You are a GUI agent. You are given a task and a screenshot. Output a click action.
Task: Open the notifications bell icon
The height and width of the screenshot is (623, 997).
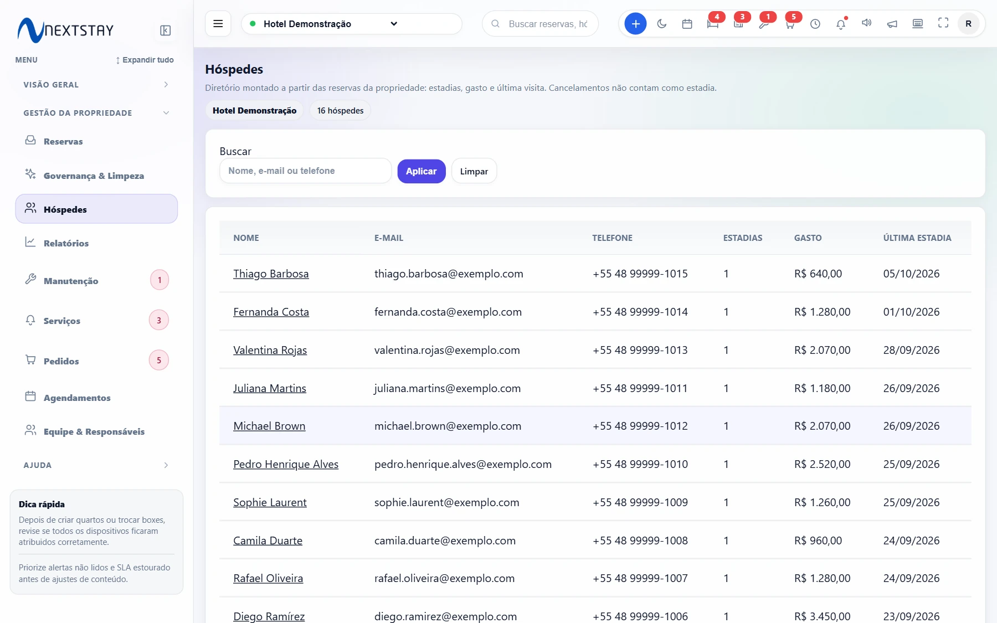841,24
